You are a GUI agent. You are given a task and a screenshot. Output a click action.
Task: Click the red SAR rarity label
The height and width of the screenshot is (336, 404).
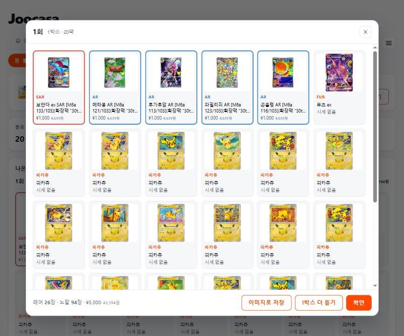40,97
